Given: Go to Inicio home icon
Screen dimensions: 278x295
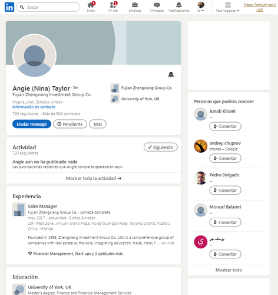Looking at the screenshot, I should (x=91, y=7).
